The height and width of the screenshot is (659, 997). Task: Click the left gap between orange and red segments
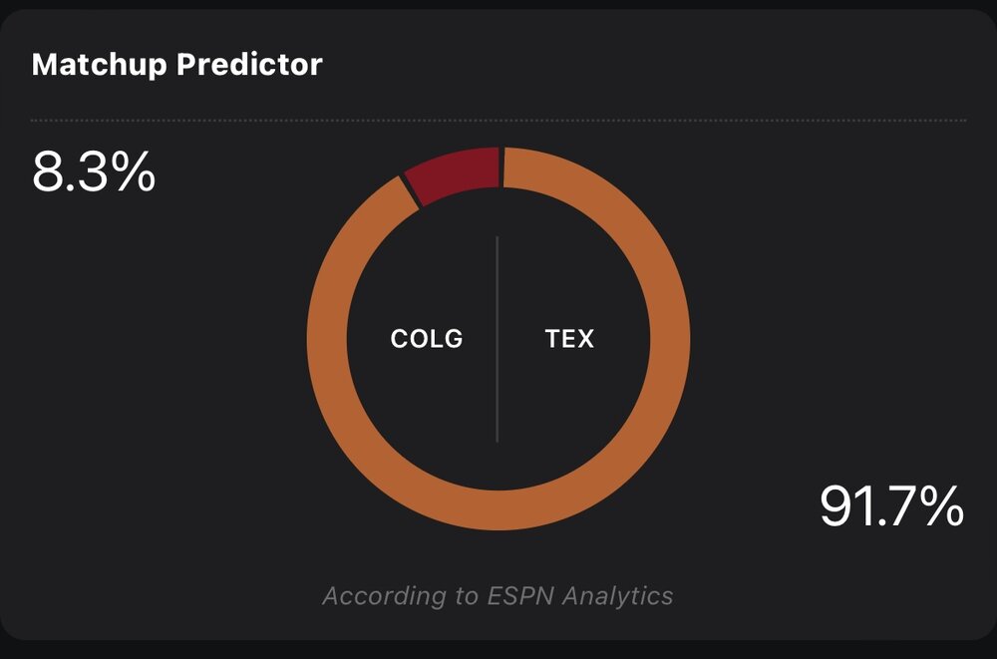pos(411,191)
